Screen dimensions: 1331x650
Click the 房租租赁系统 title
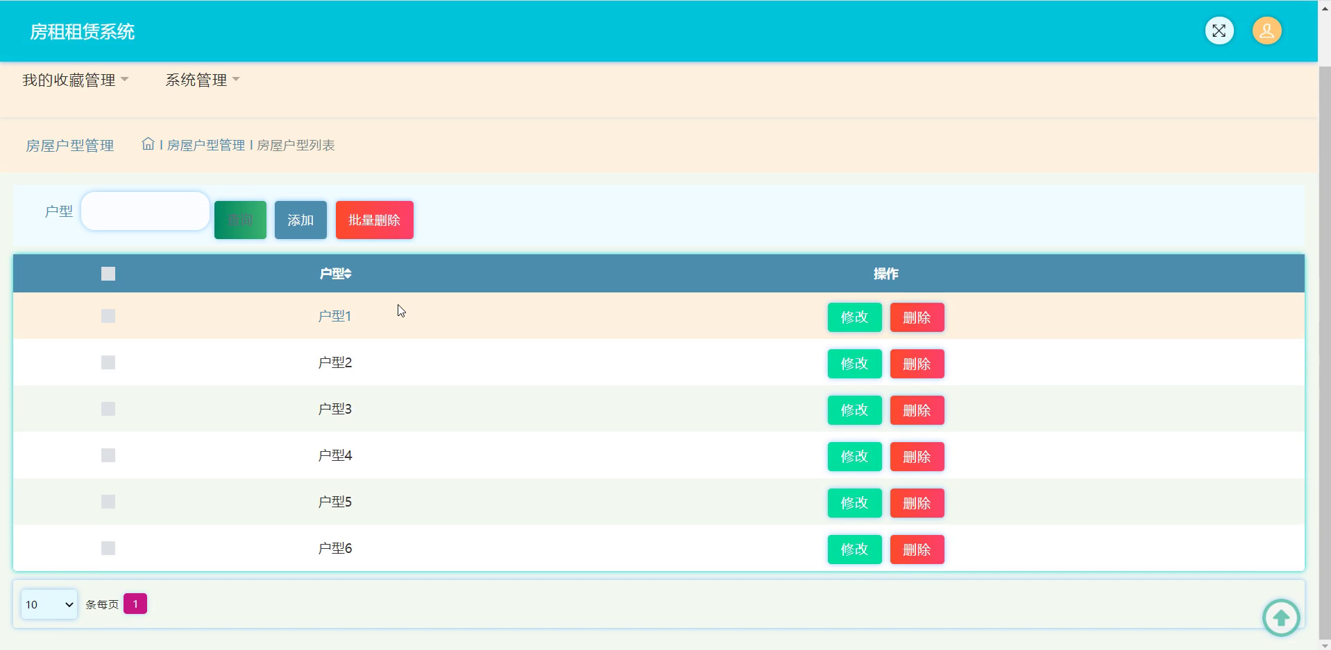coord(82,32)
